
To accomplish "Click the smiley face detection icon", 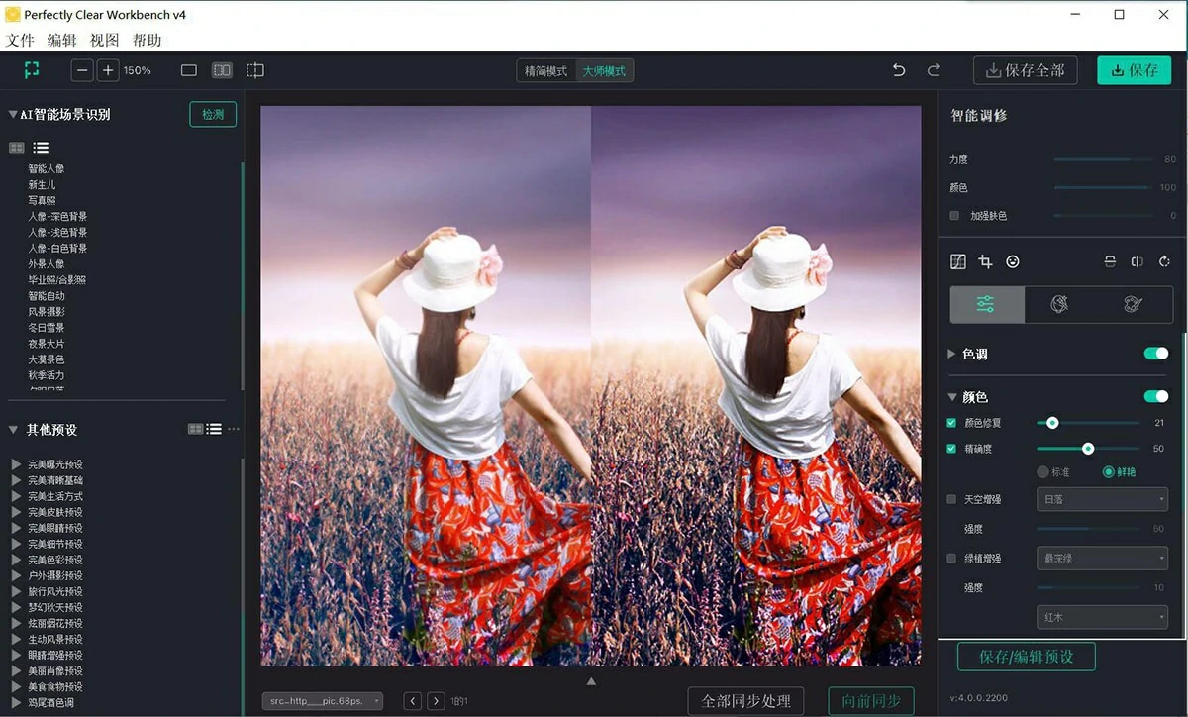I will pos(1013,261).
